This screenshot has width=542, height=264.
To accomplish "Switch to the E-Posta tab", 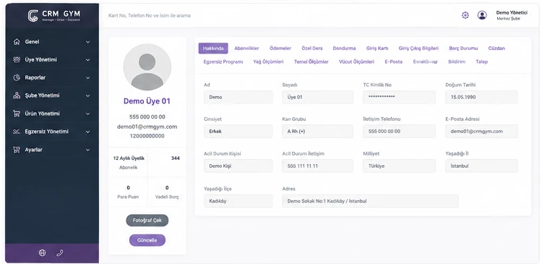I will [393, 62].
